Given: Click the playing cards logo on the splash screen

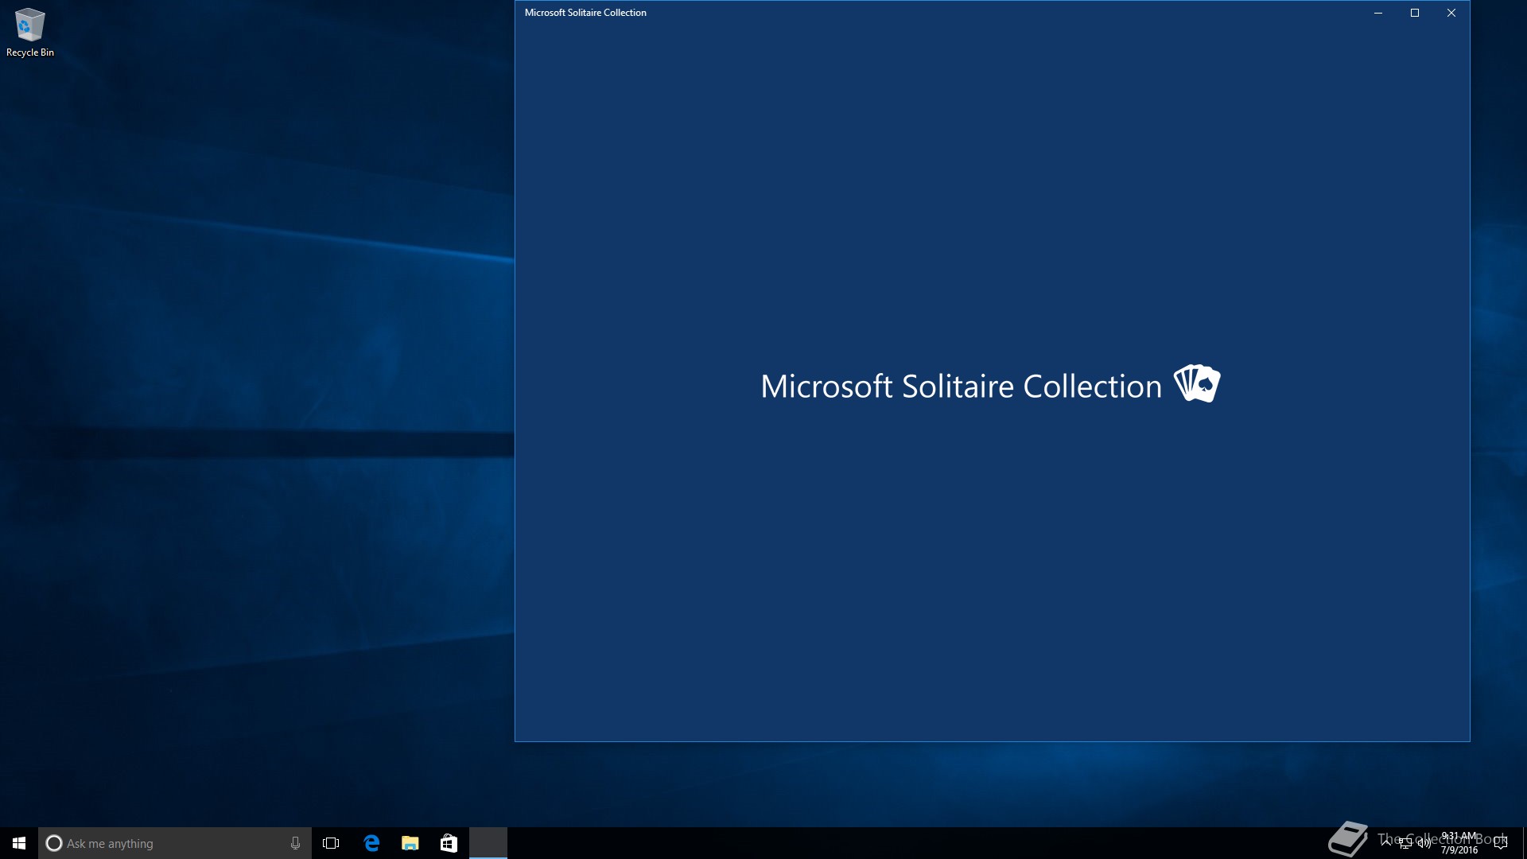Looking at the screenshot, I should [x=1197, y=383].
